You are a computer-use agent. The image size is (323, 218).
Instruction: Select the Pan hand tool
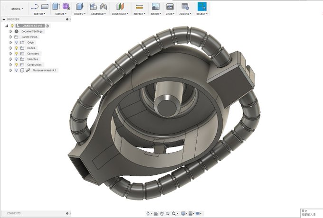tap(162, 214)
